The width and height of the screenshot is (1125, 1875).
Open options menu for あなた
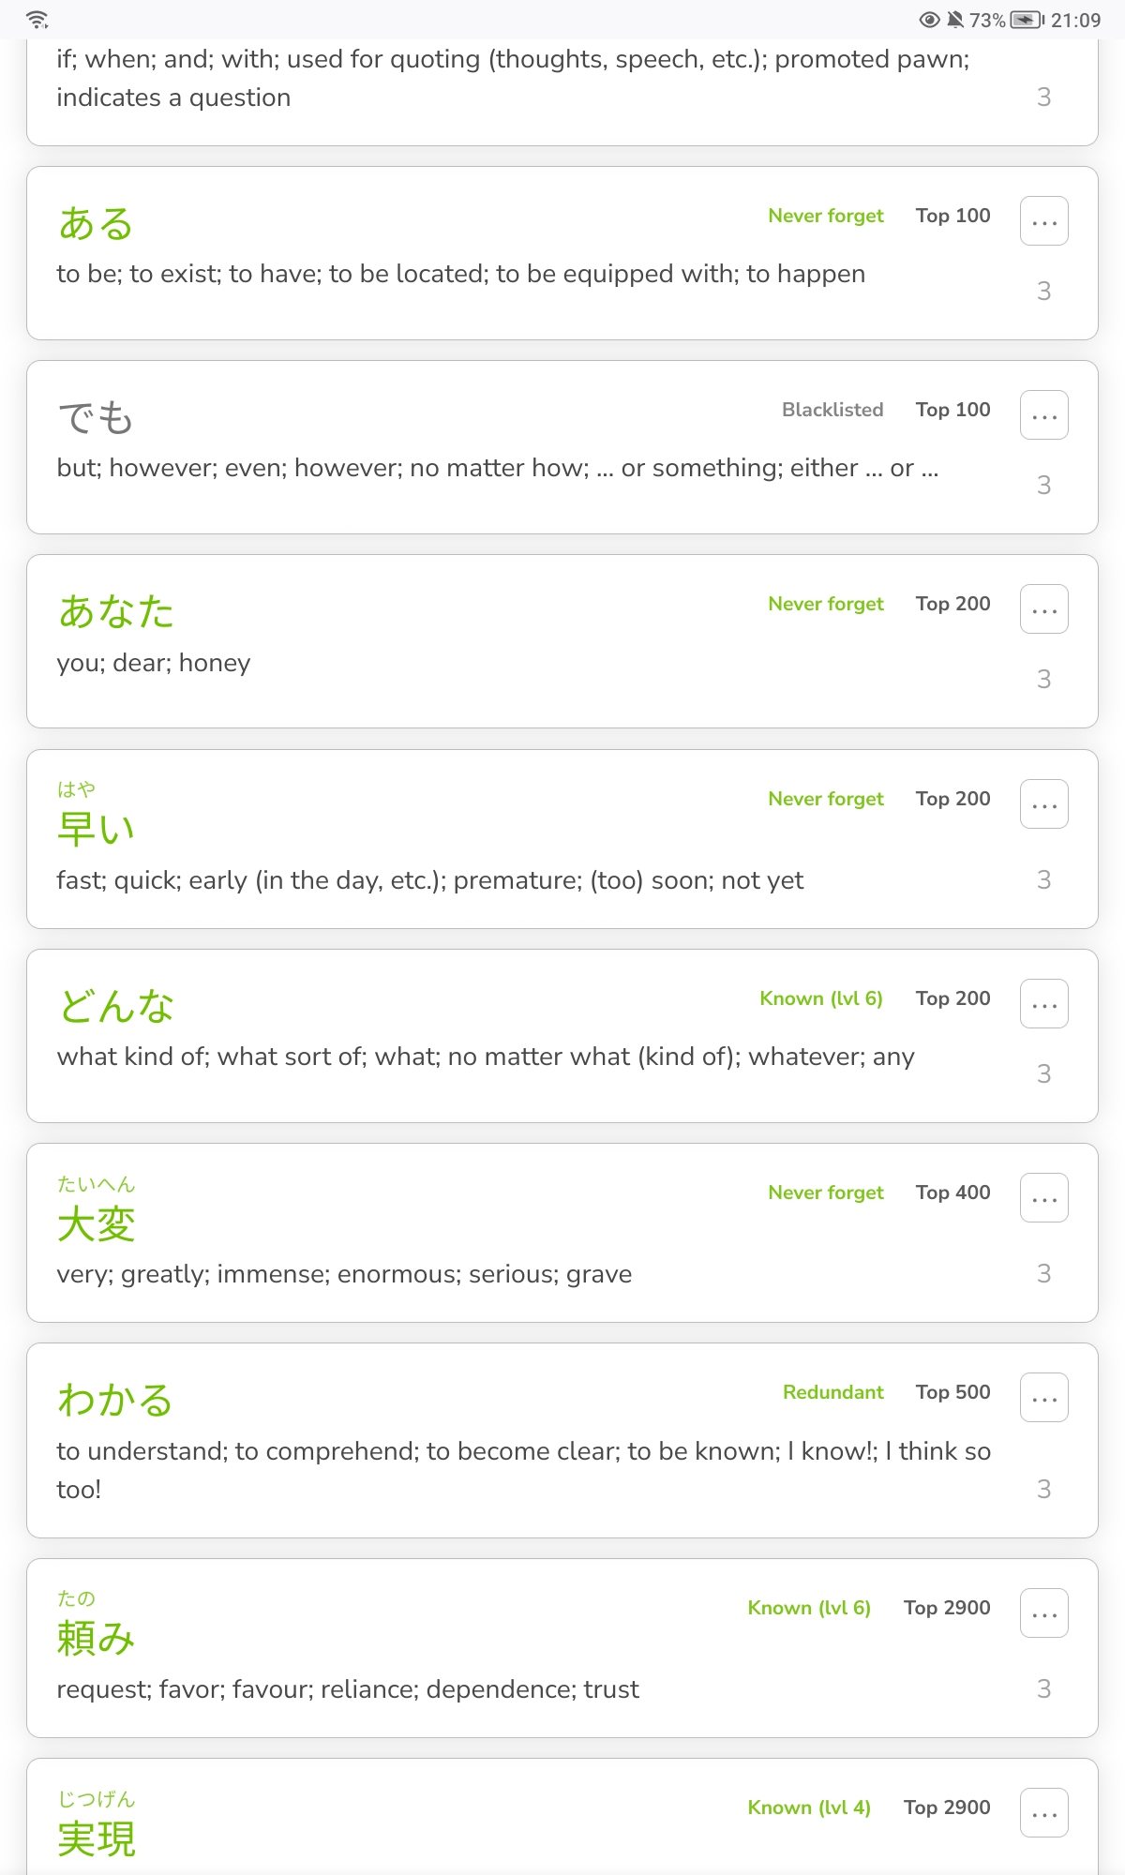(x=1043, y=607)
